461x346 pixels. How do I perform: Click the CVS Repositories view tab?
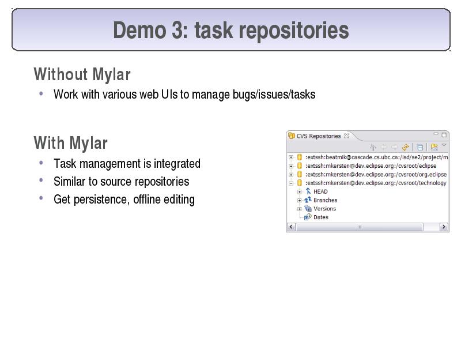(319, 136)
